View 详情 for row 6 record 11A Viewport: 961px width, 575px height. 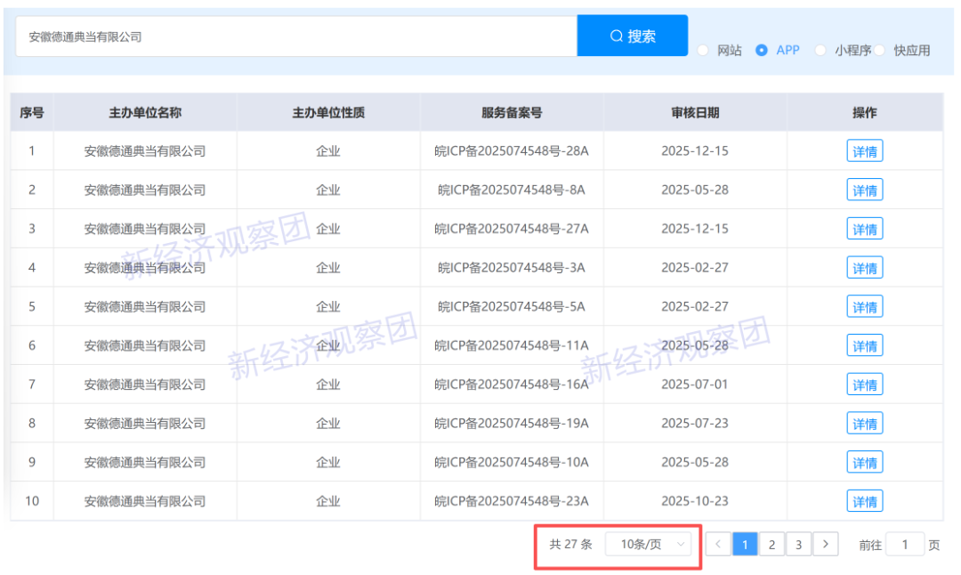(864, 345)
